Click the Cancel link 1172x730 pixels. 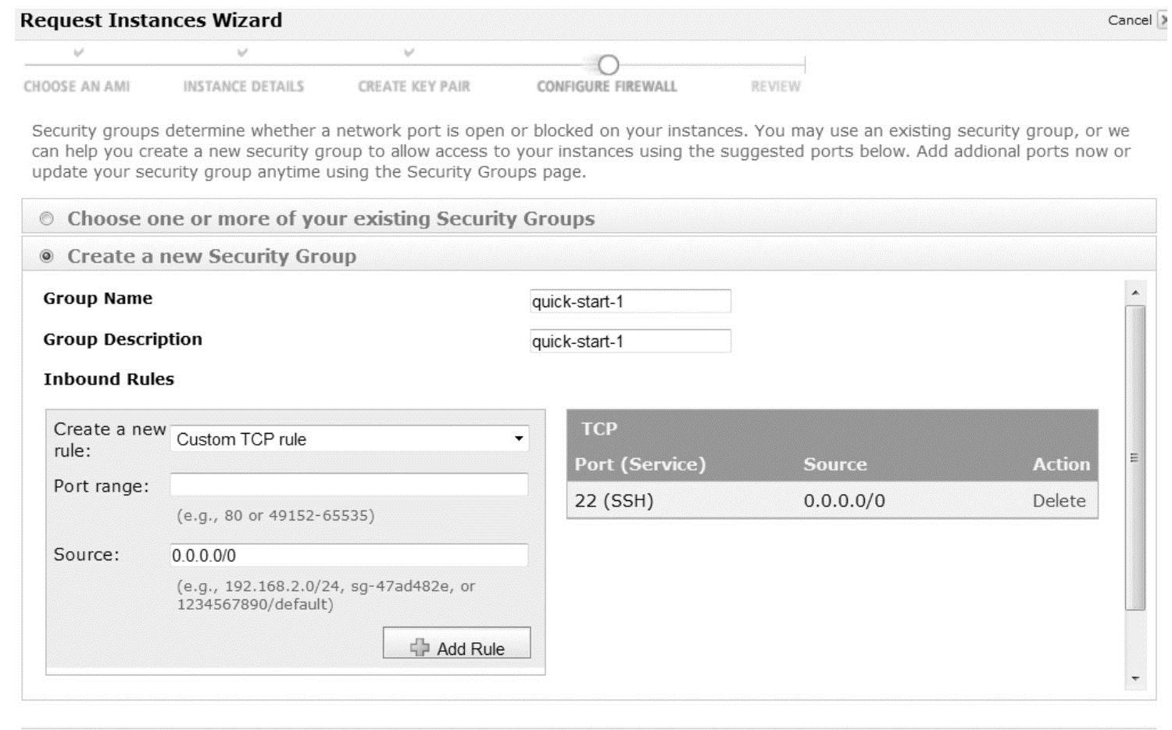point(1129,20)
